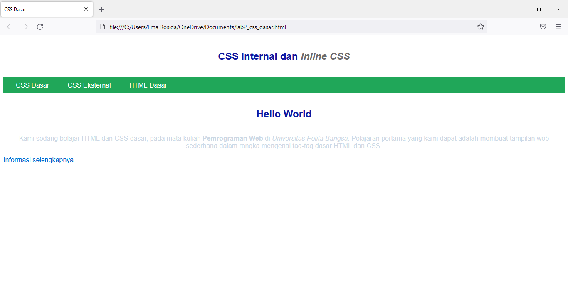Click the page info icon in address bar
This screenshot has height=302, width=568.
[x=102, y=27]
